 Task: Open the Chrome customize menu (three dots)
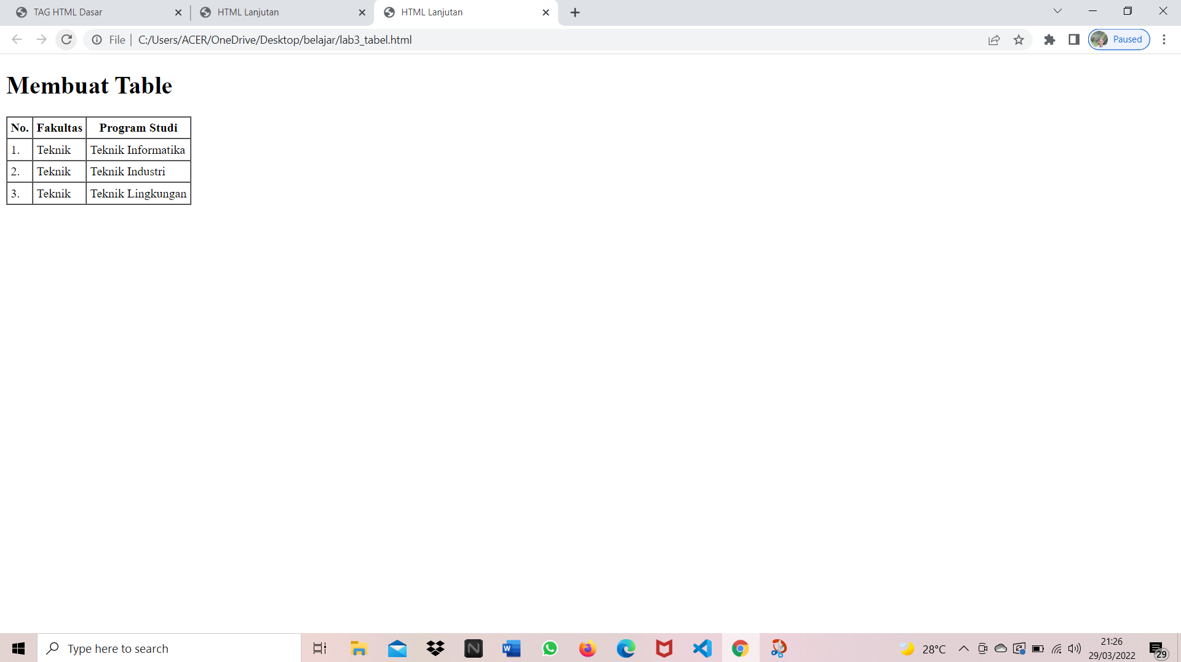pyautogui.click(x=1164, y=39)
